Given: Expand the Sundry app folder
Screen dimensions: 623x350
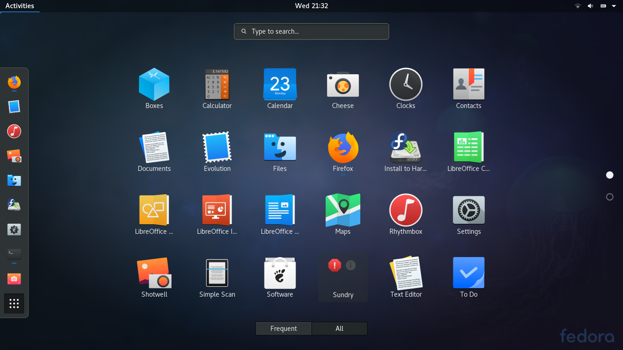Looking at the screenshot, I should [343, 277].
